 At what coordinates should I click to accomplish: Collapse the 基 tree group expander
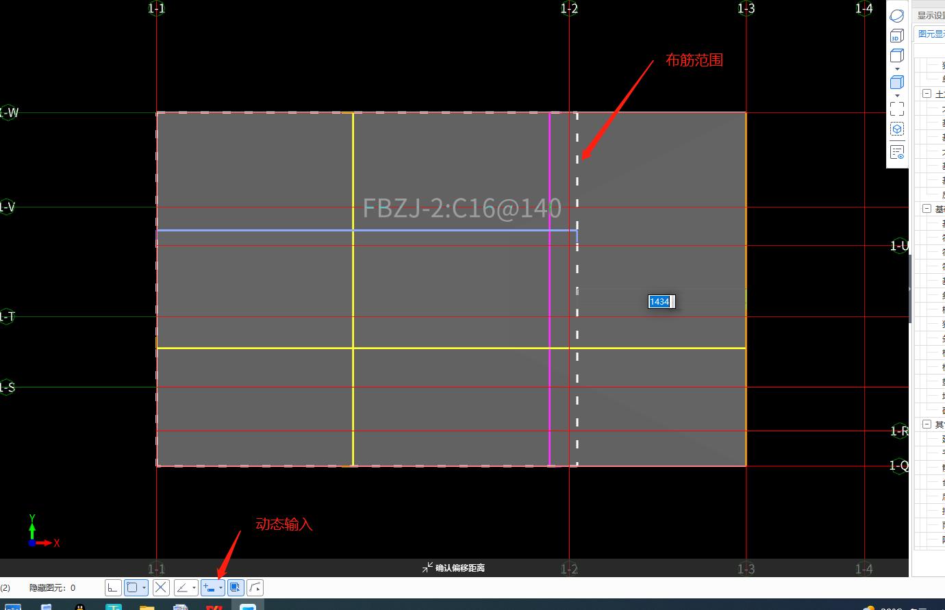click(927, 209)
